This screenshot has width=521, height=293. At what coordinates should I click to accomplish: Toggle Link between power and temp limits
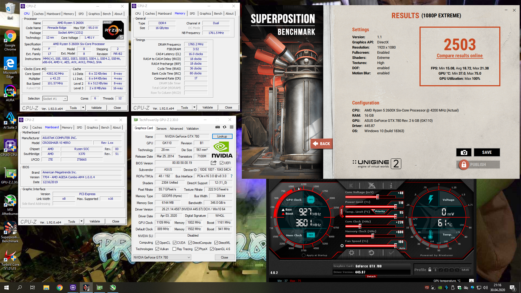[x=341, y=212]
